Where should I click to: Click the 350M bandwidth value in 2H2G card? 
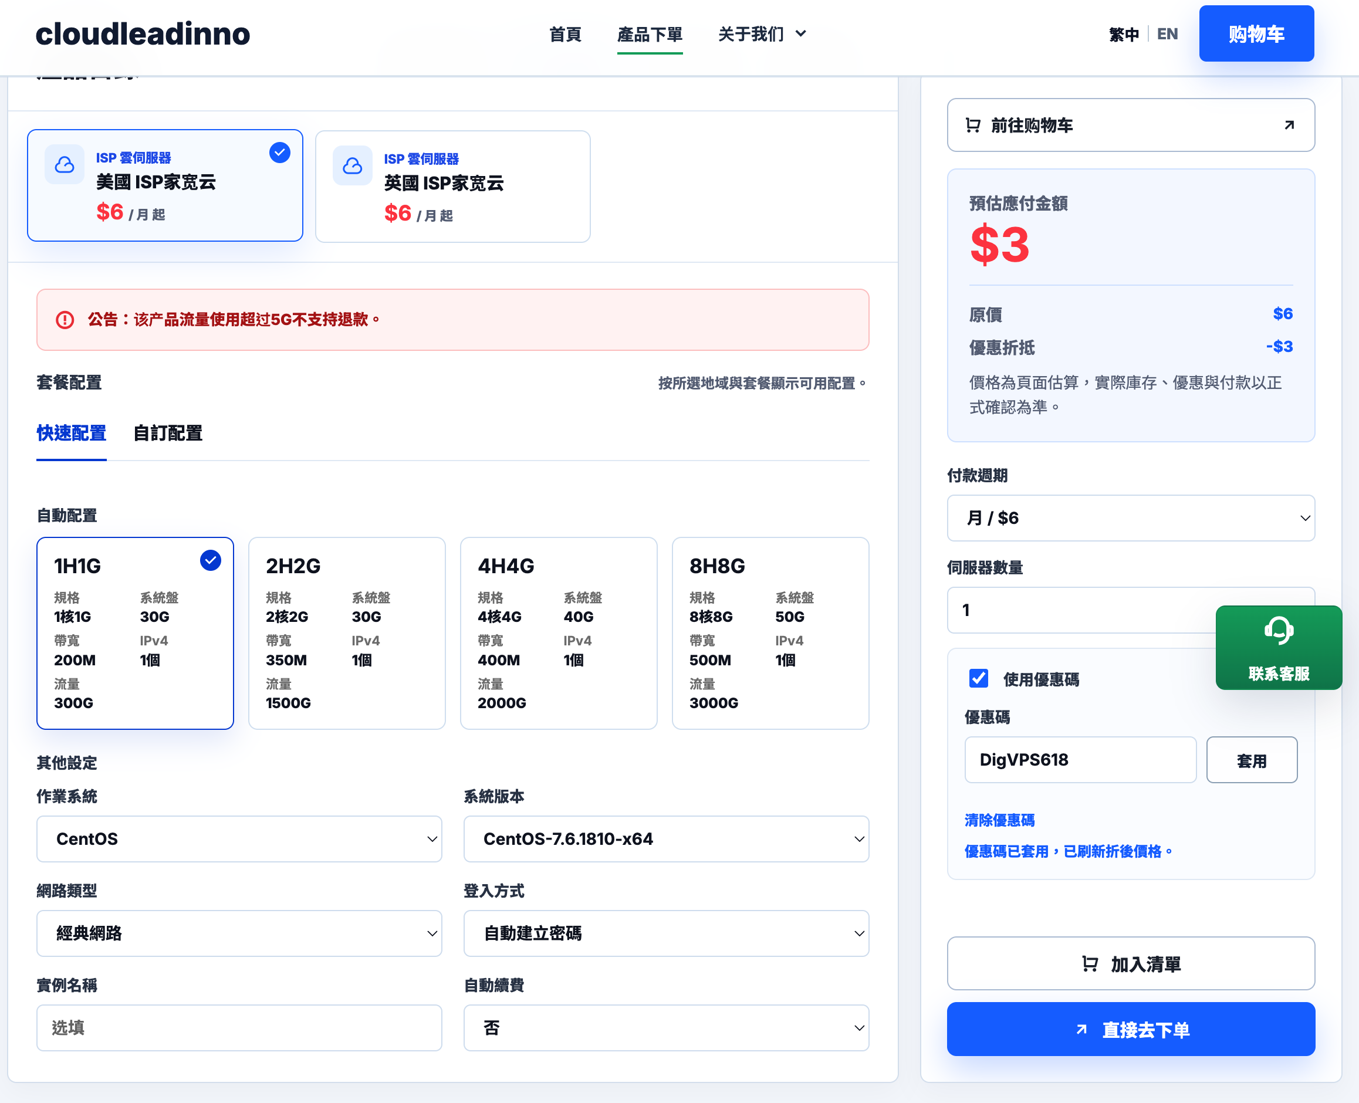(x=286, y=660)
